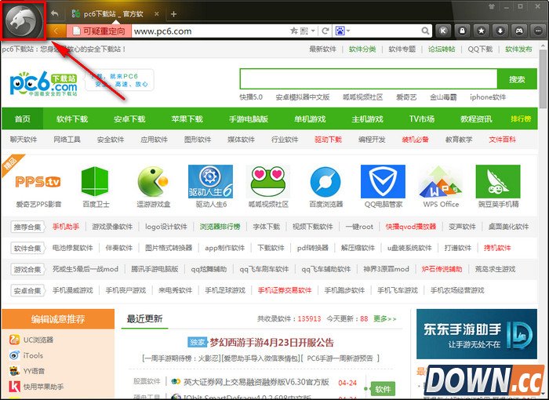Open the 浏览器排行榜 link
Viewport: 549px width, 400px height.
coord(220,227)
